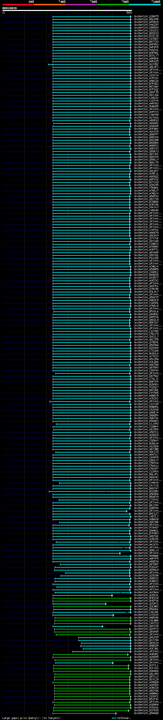Select hit label UniRef100_A0BBI0
The image size is (163, 720).
tap(146, 581)
